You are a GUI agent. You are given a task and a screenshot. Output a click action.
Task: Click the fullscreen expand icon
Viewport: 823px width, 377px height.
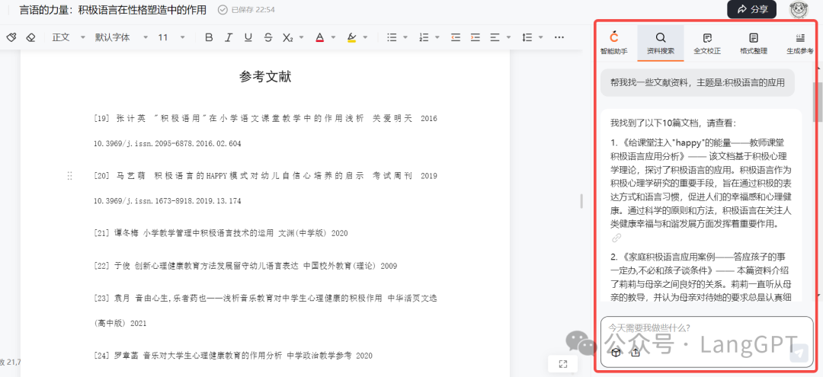pos(562,364)
